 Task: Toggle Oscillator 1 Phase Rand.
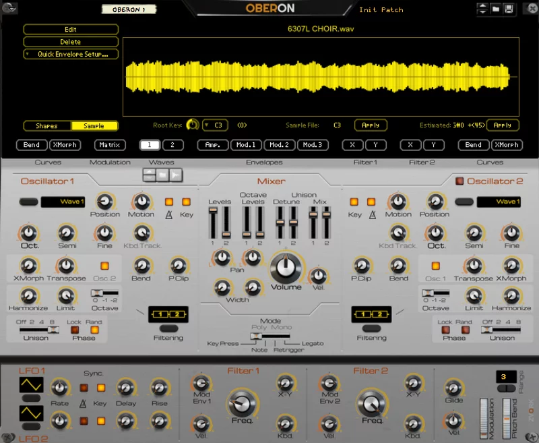click(x=94, y=330)
